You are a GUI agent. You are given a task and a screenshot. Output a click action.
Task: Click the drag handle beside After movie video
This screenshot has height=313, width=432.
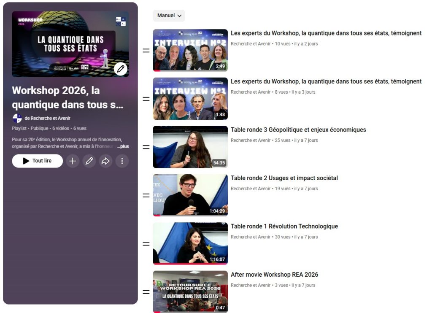pos(146,292)
